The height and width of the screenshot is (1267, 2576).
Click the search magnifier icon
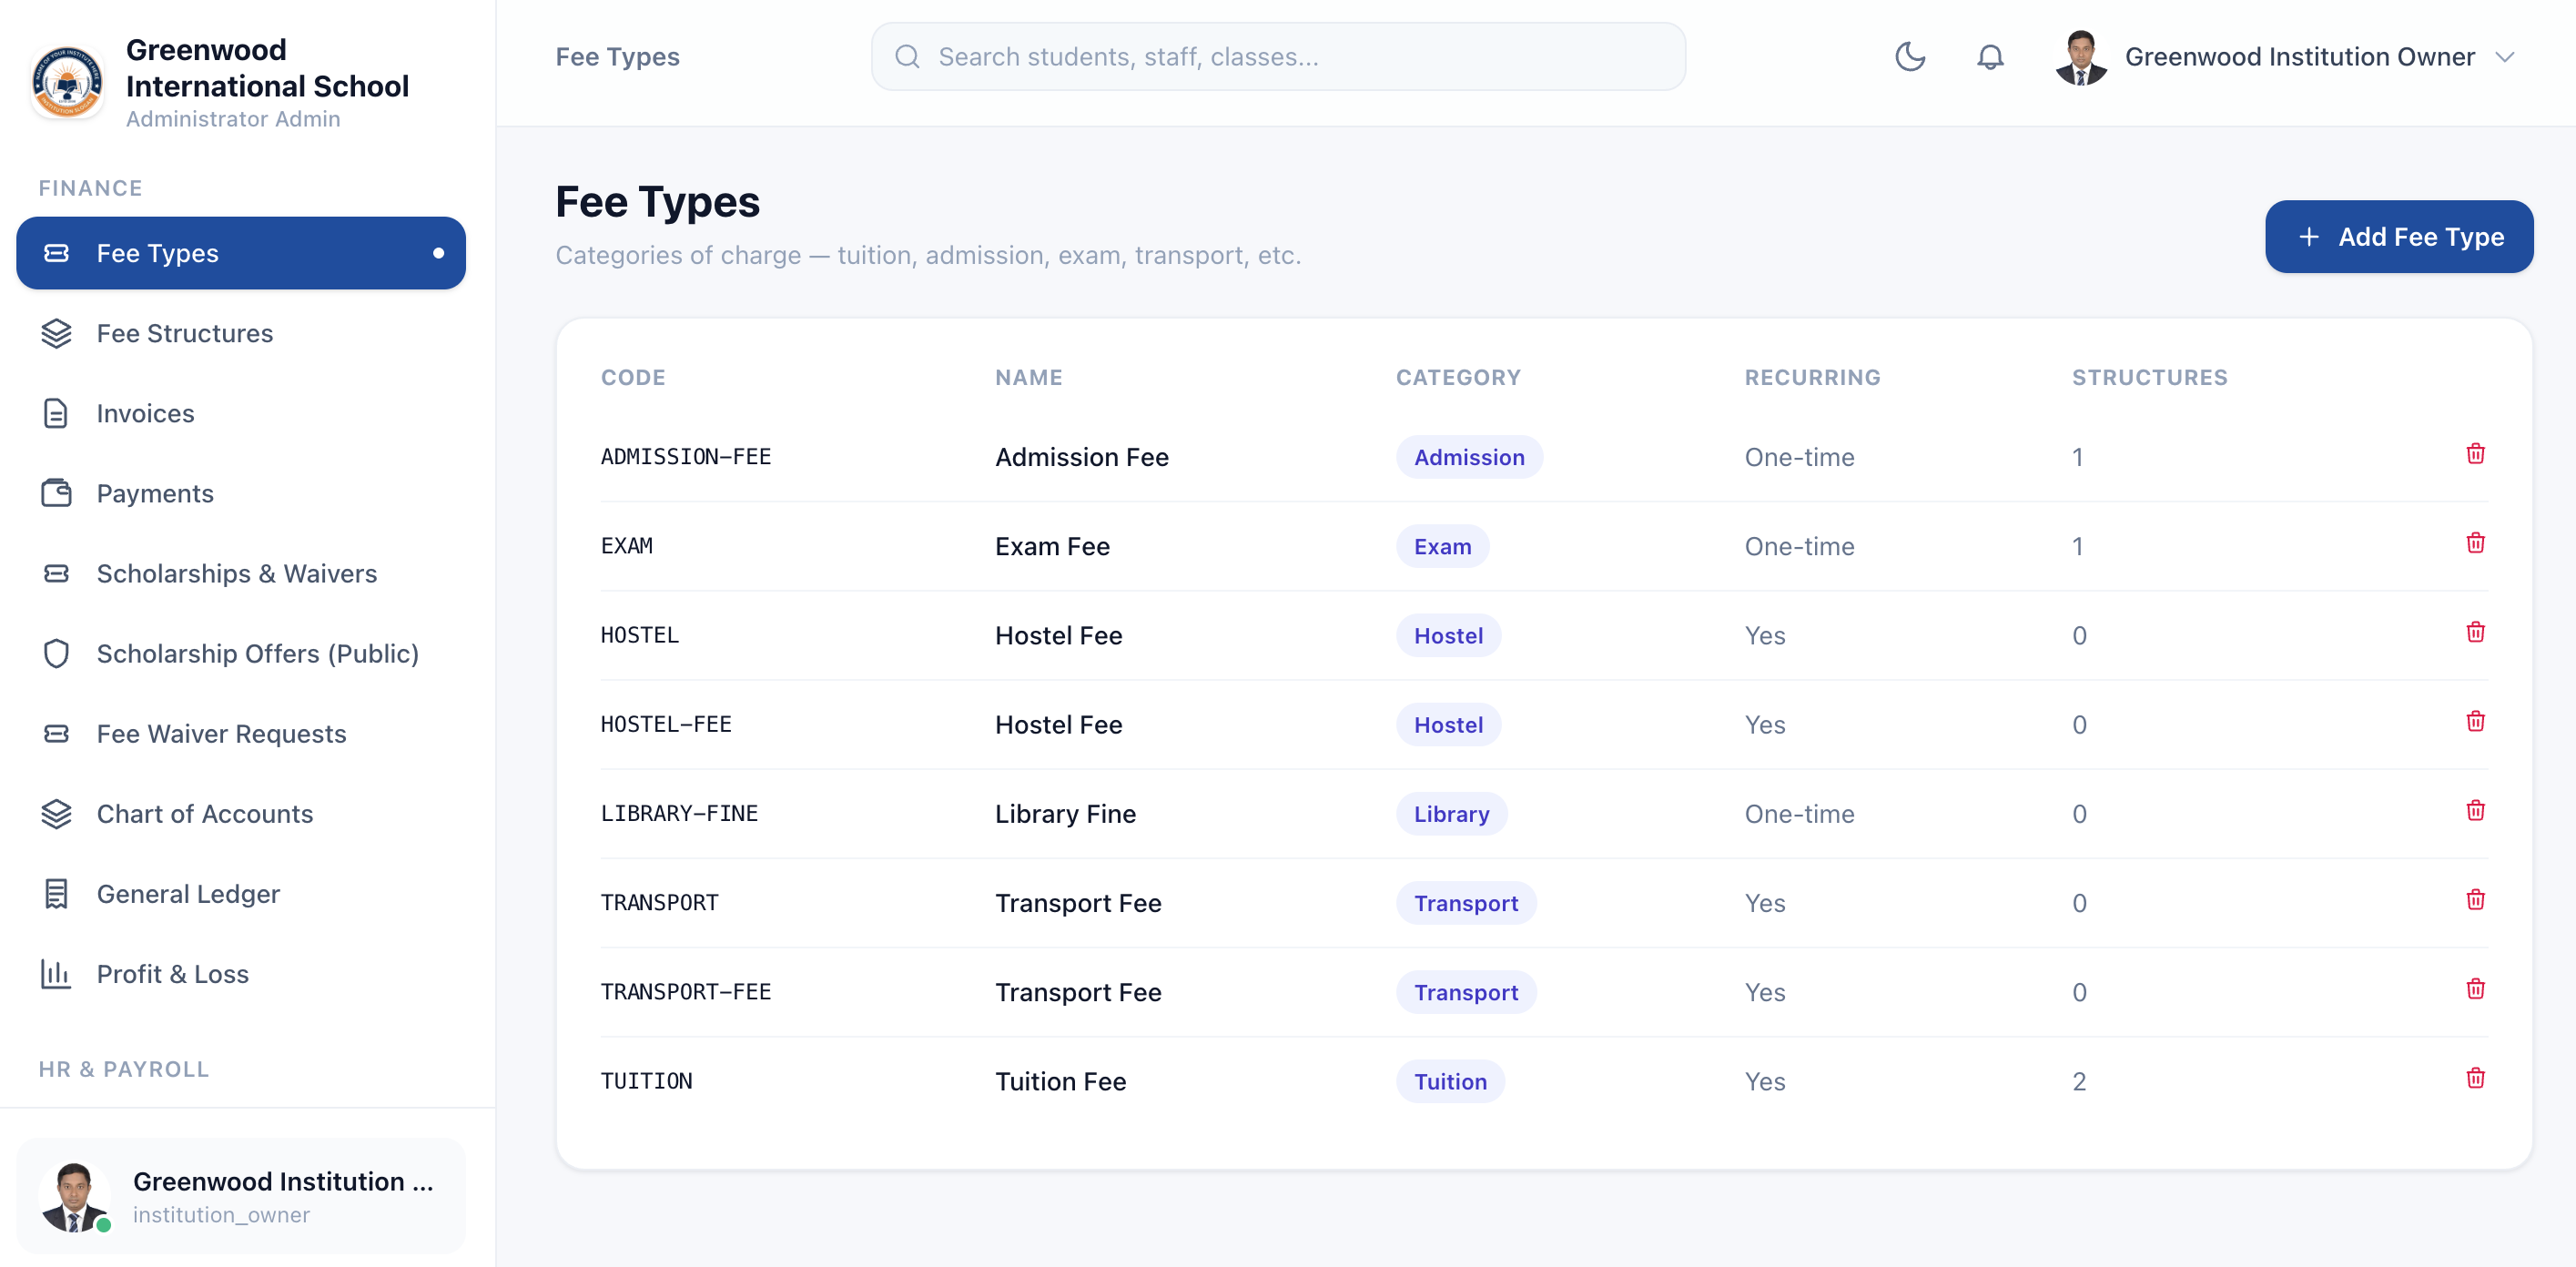coord(907,57)
